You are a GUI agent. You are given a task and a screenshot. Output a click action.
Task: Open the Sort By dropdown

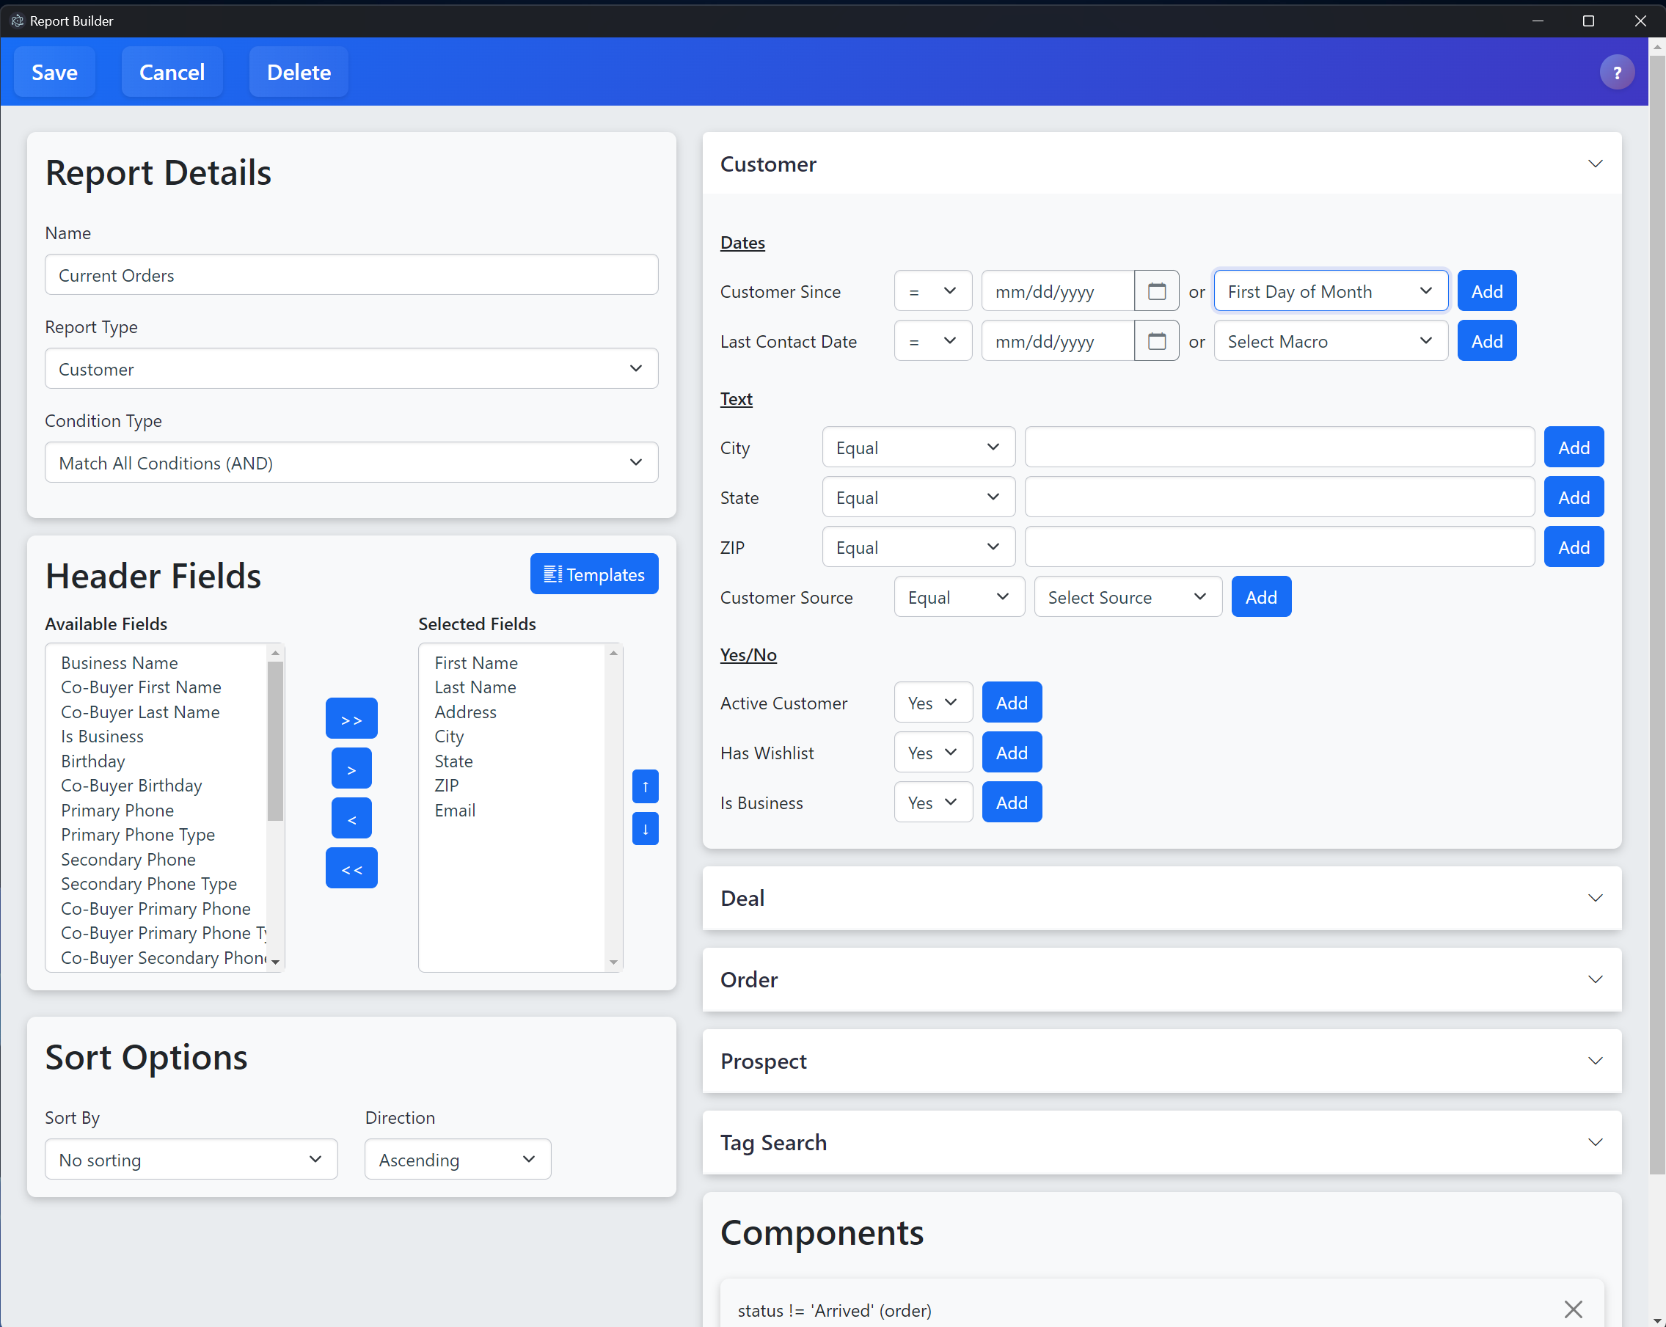[x=191, y=1158]
